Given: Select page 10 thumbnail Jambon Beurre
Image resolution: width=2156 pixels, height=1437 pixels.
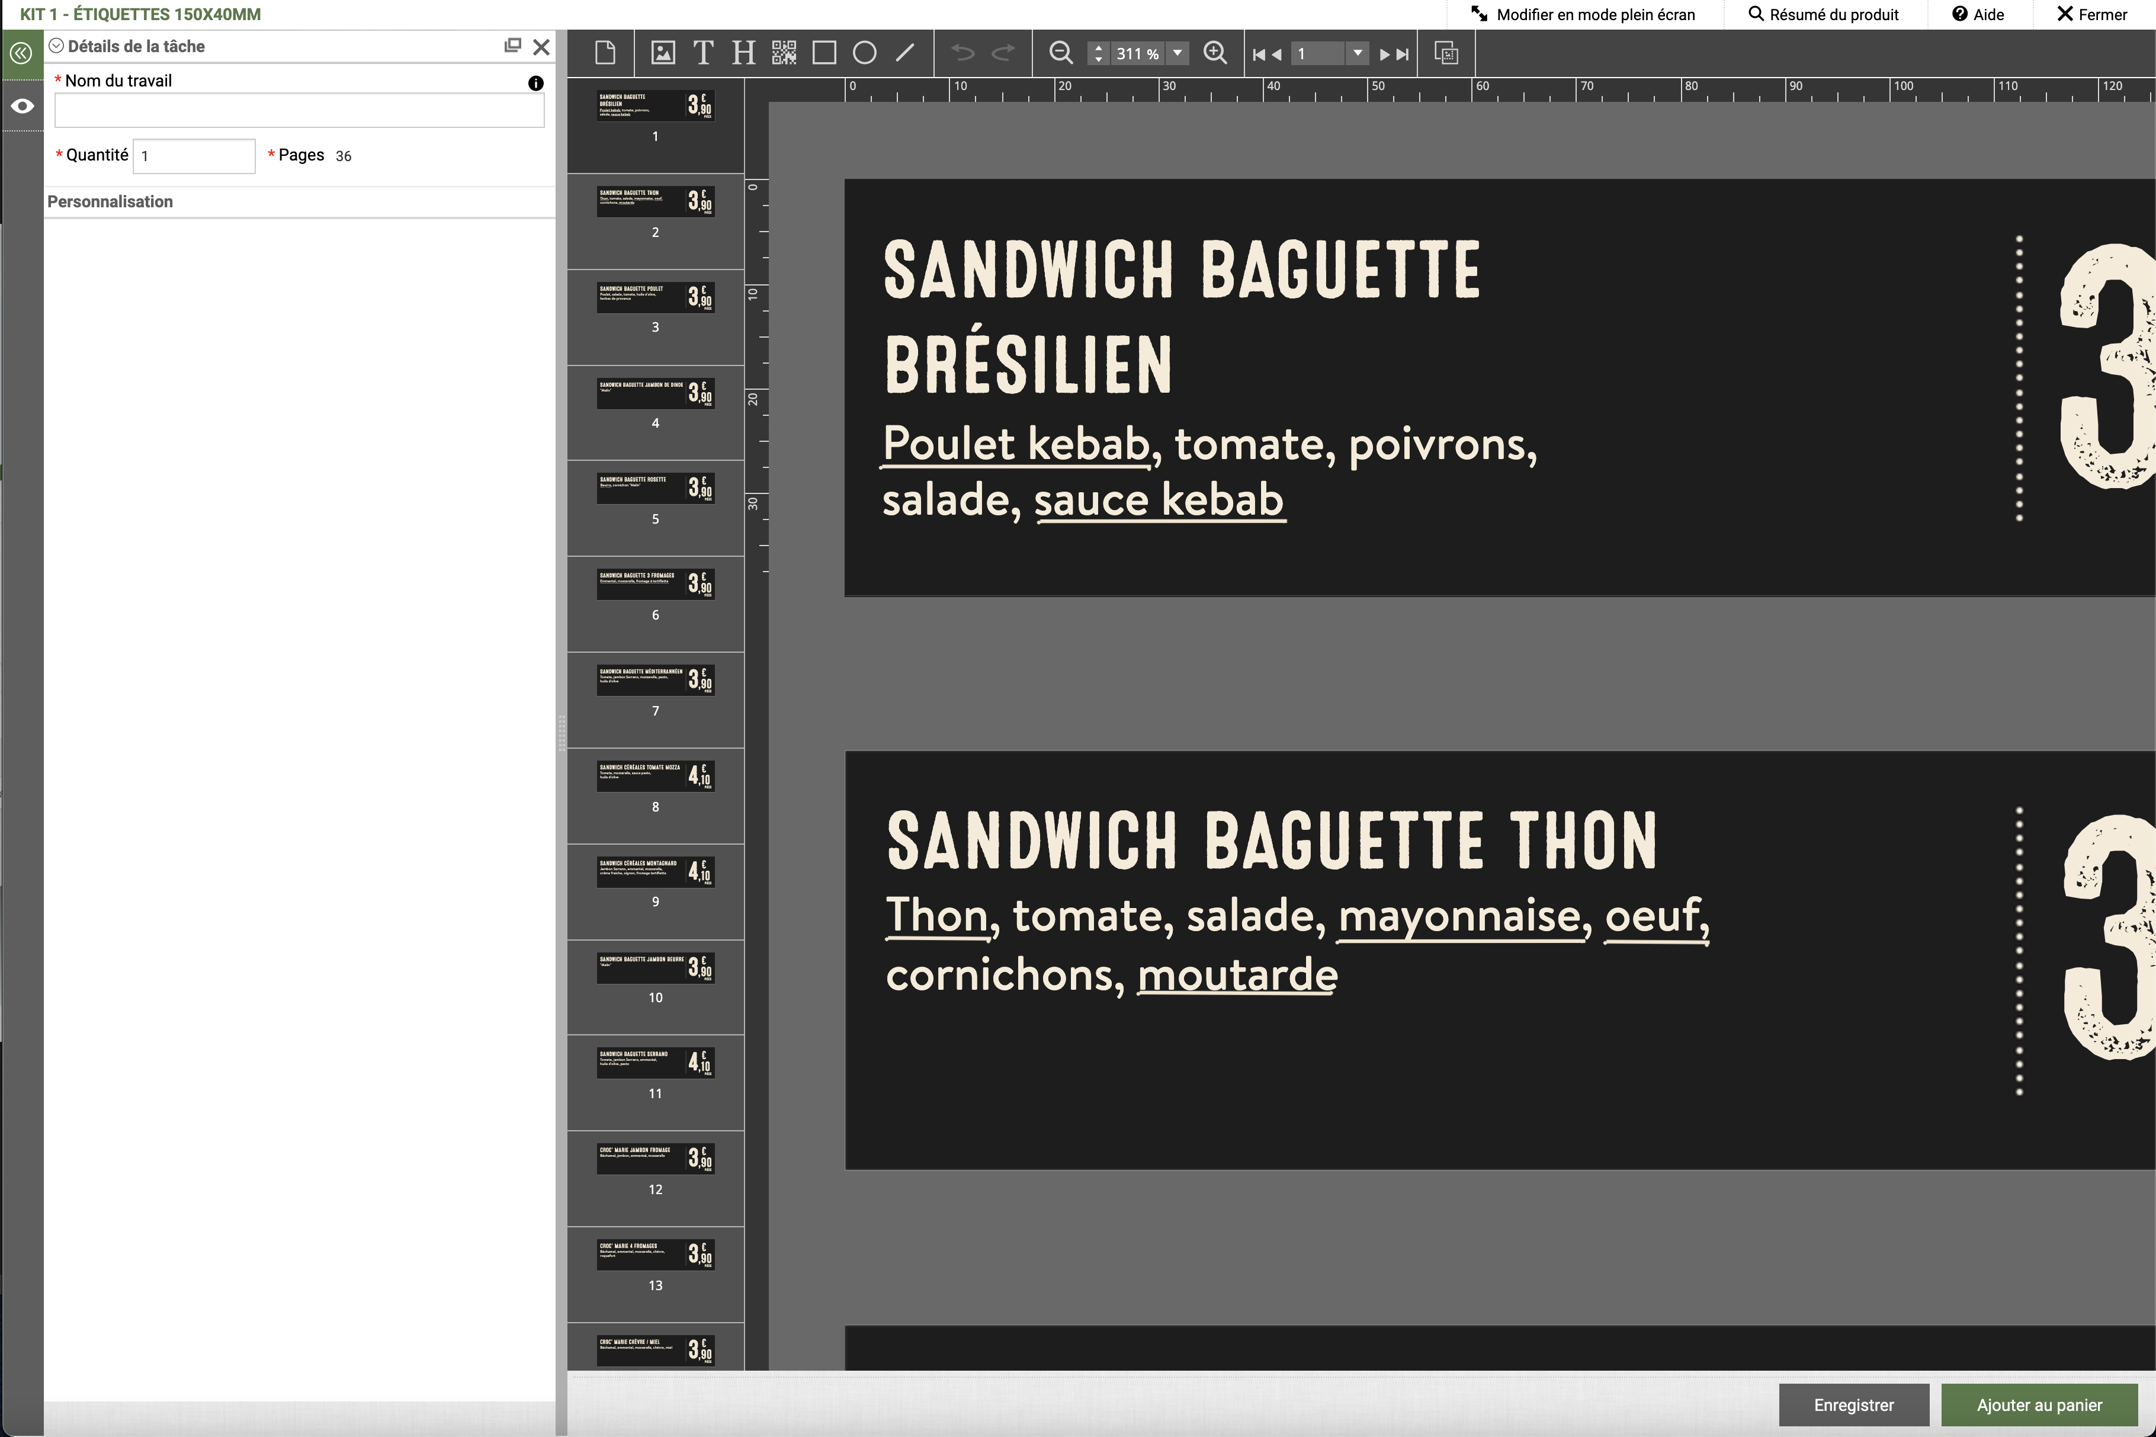Looking at the screenshot, I should coord(655,968).
